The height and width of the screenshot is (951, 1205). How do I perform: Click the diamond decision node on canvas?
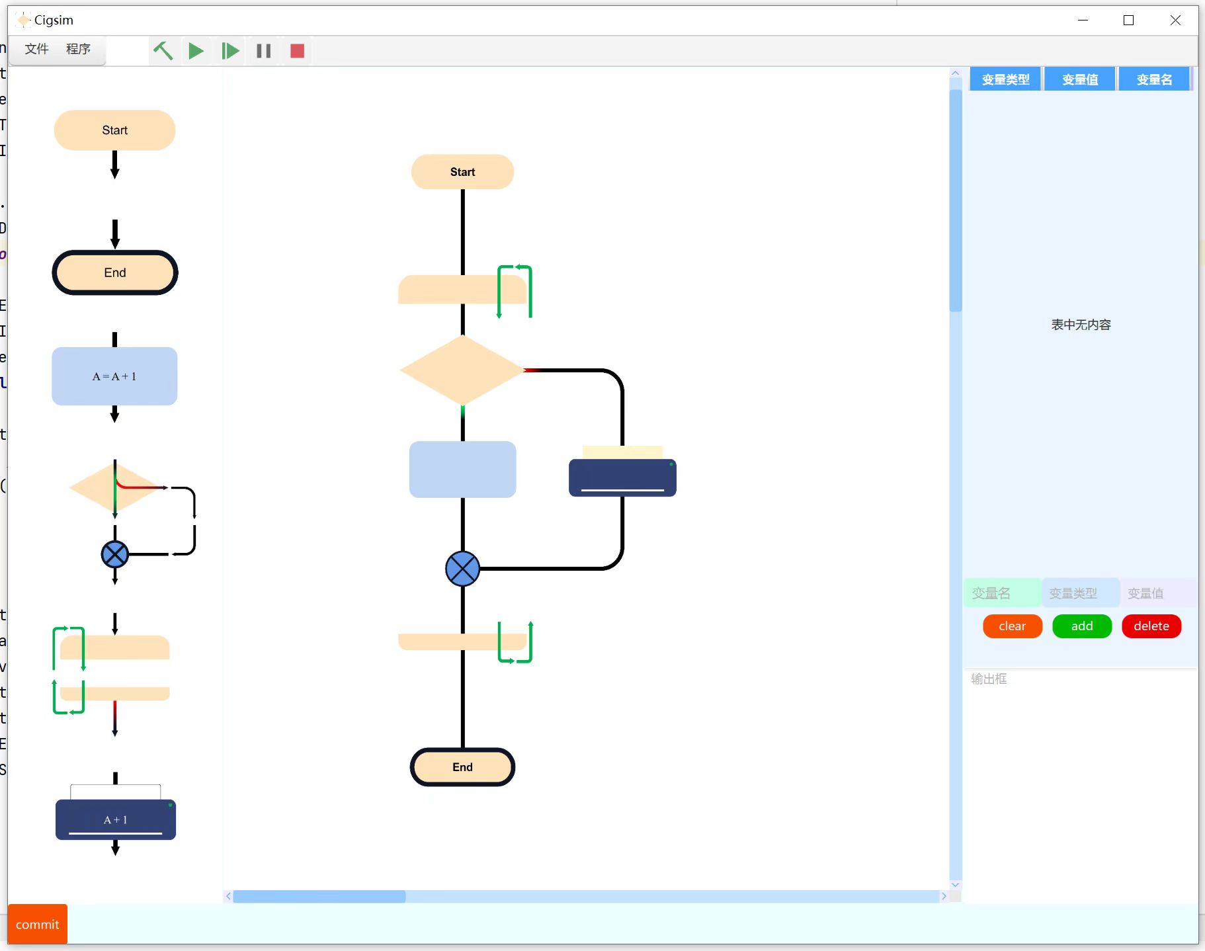tap(462, 370)
